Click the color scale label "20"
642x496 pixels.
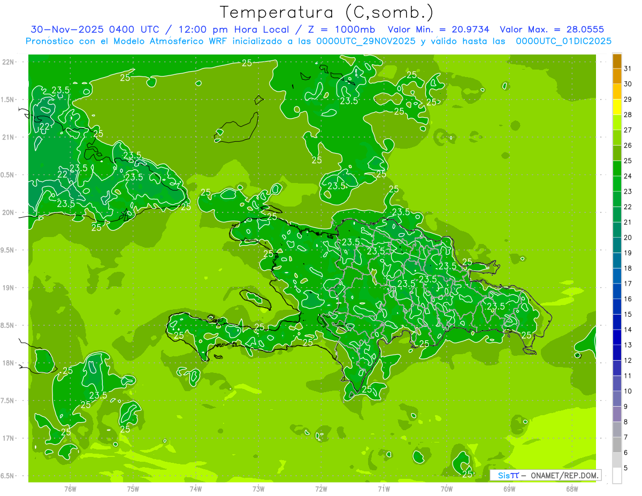(x=628, y=238)
